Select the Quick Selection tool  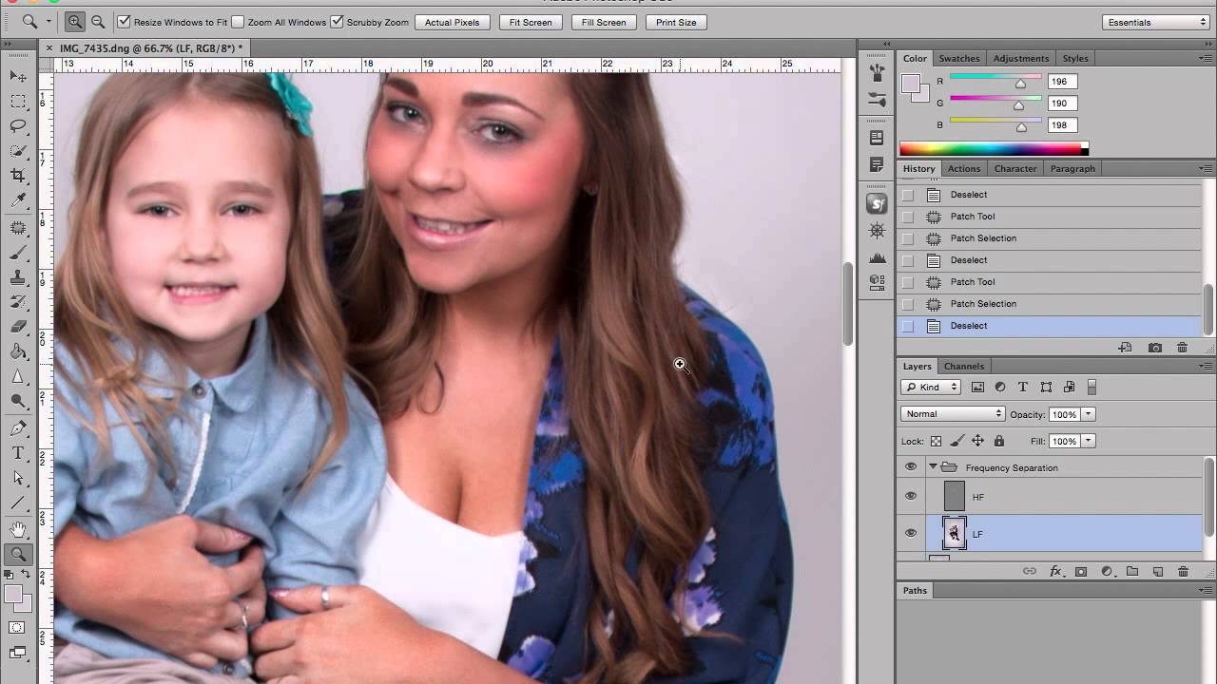coord(18,151)
